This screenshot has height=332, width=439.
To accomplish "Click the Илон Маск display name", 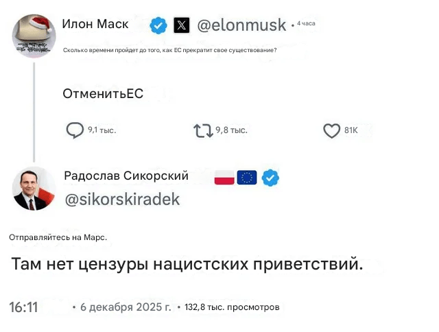I will click(x=95, y=25).
